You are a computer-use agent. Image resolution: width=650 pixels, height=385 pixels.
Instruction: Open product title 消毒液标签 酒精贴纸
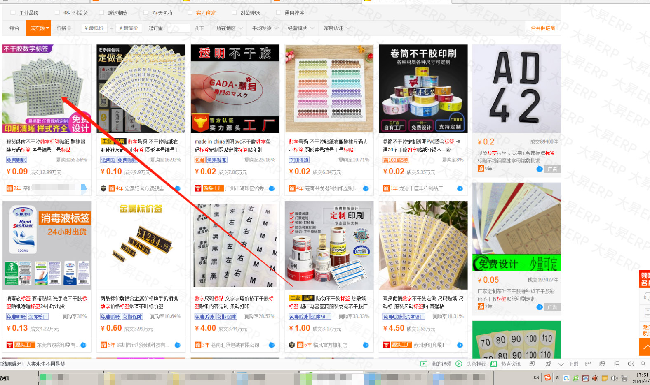coord(47,302)
